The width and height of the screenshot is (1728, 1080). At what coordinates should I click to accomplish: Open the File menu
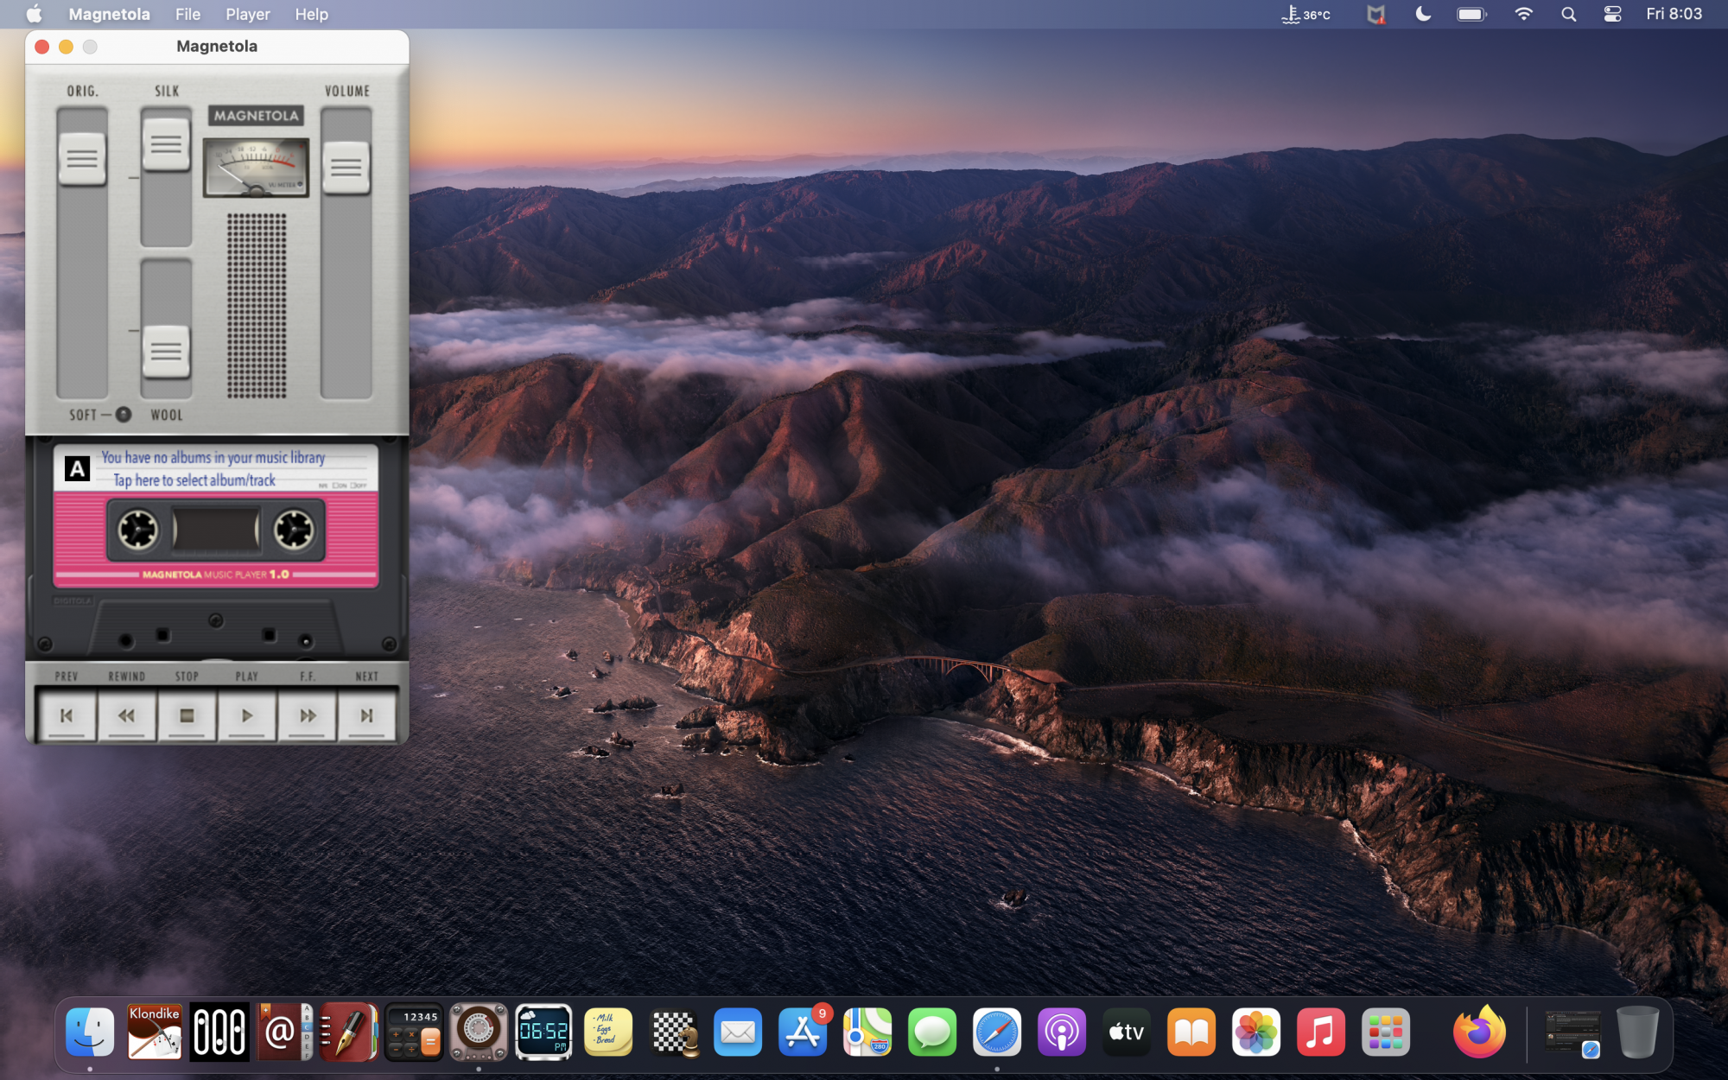pyautogui.click(x=187, y=14)
